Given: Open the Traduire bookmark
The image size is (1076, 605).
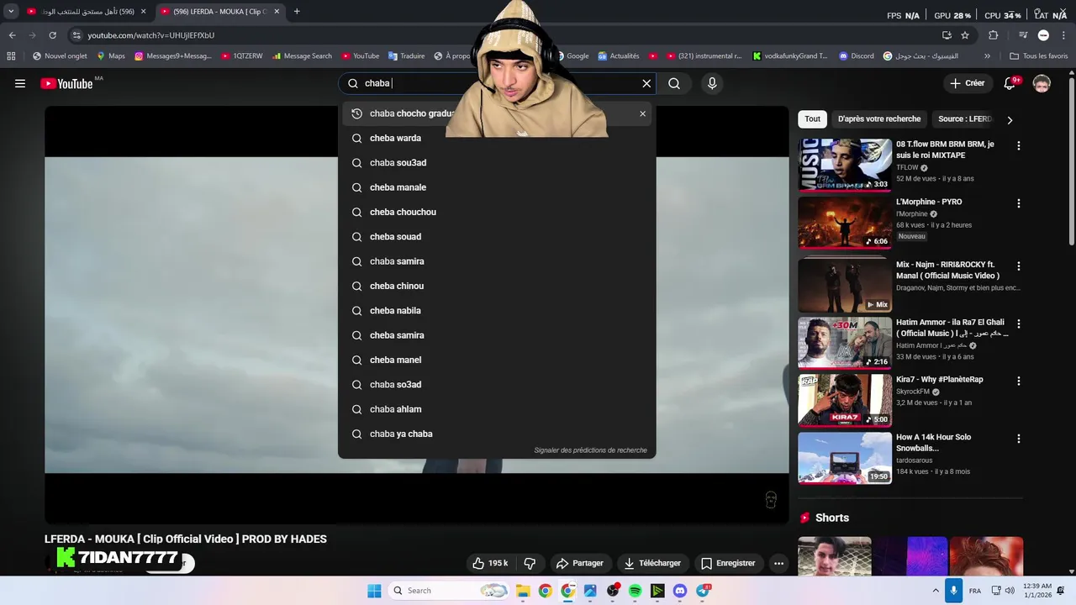Looking at the screenshot, I should (x=407, y=56).
